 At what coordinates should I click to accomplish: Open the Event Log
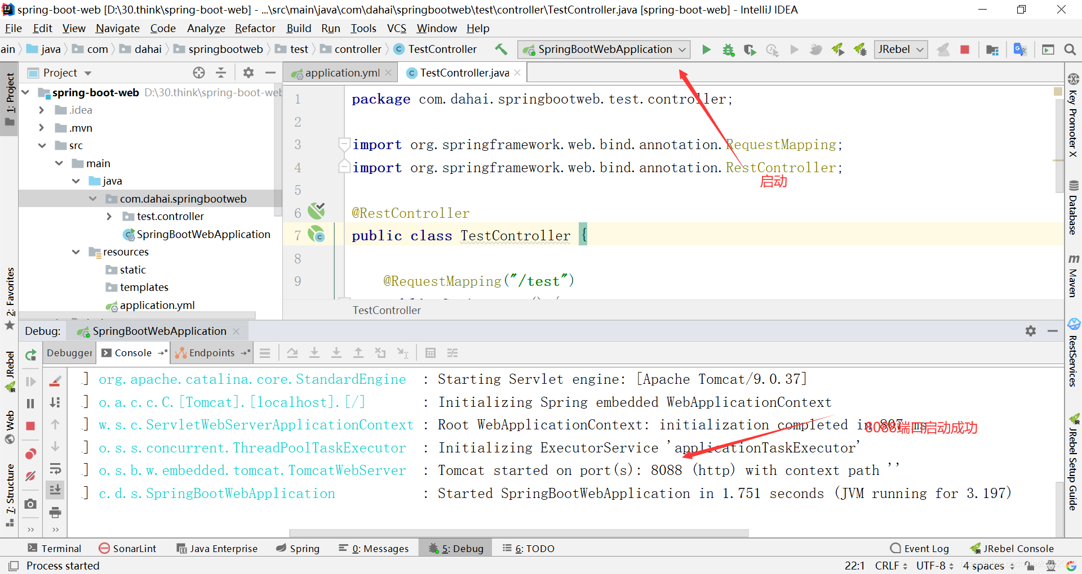pyautogui.click(x=920, y=549)
